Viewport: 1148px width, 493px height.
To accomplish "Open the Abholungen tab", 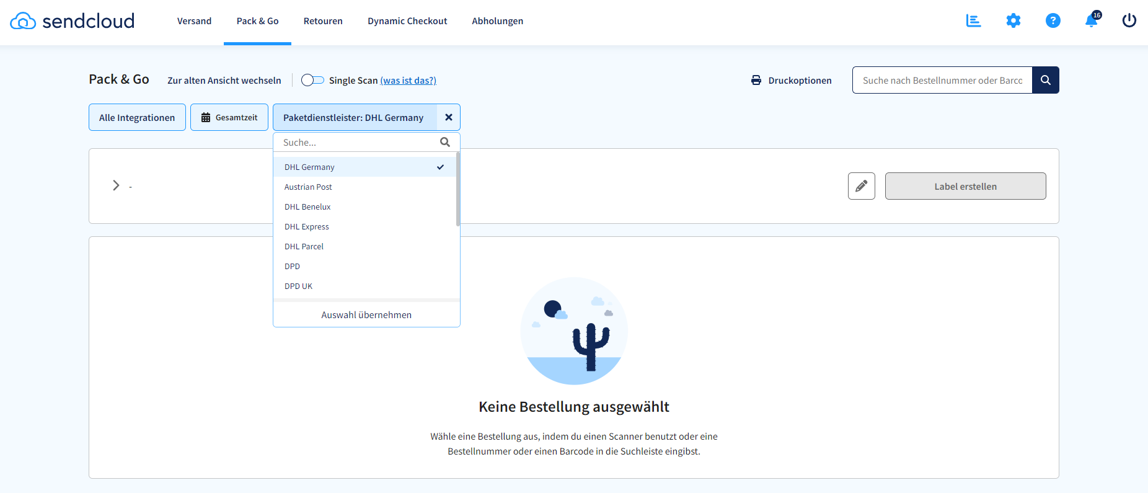I will point(497,21).
